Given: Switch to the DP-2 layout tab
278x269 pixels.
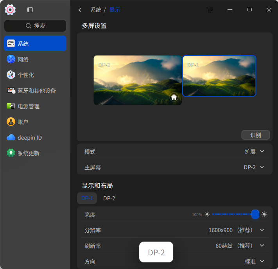Looking at the screenshot, I should [109, 198].
